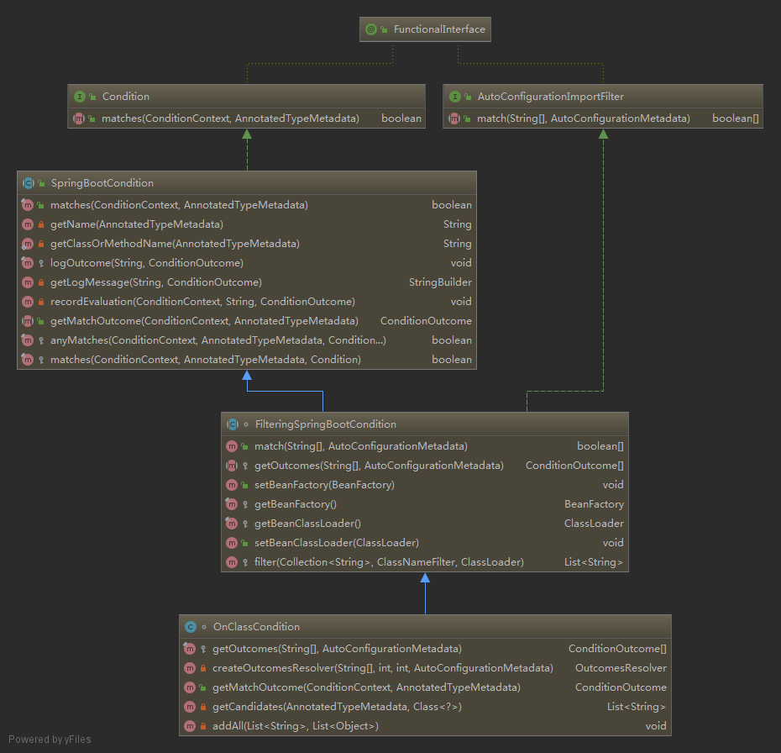Click the OnClassCondition class icon

pyautogui.click(x=191, y=627)
